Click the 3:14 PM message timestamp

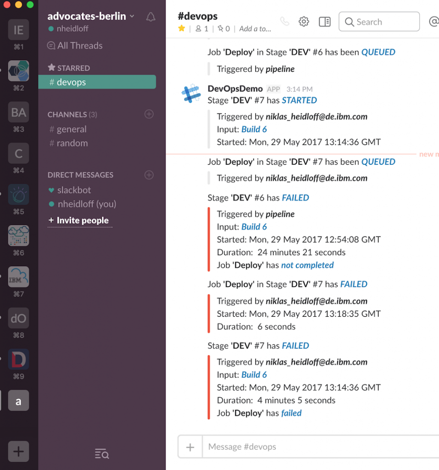[x=300, y=90]
